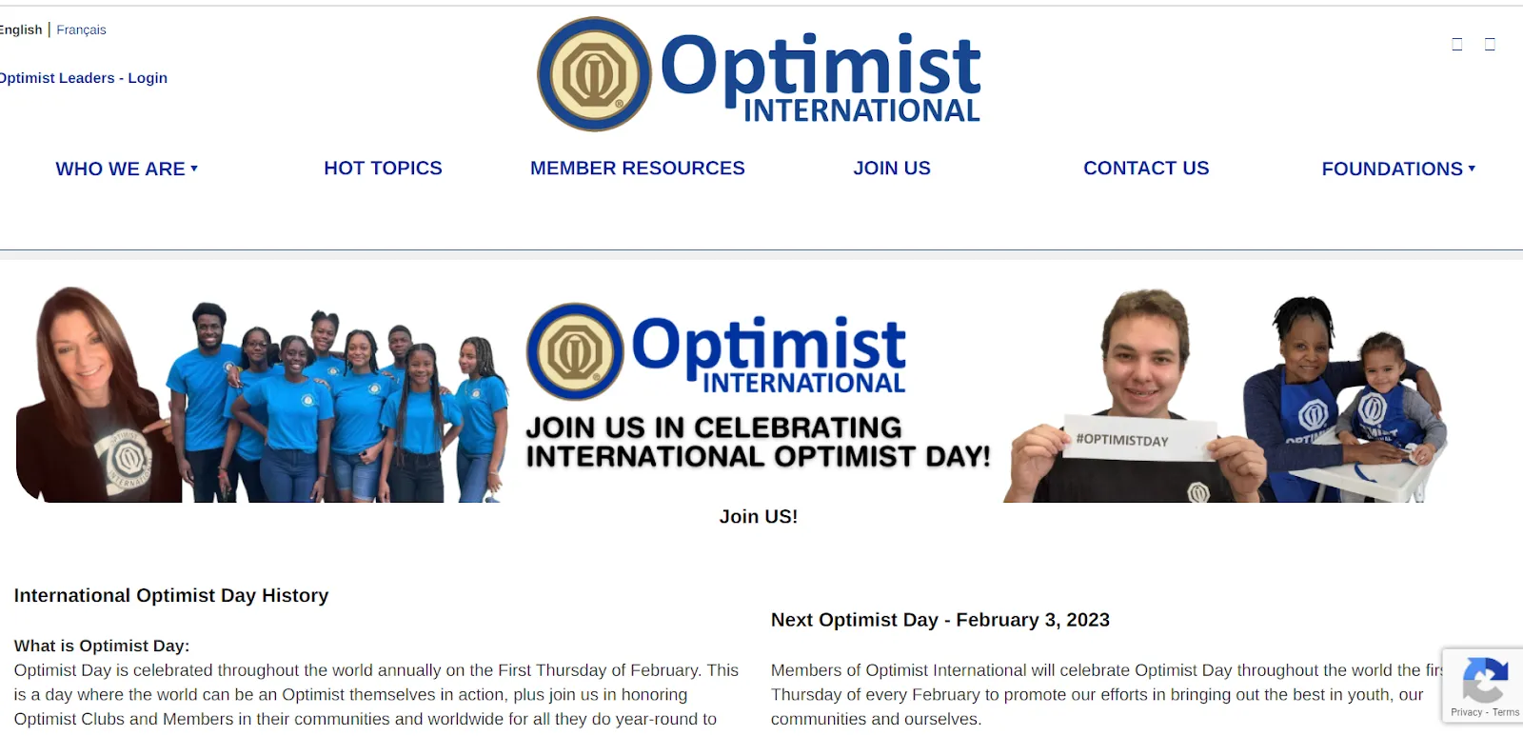Click the Next Optimist Day - February 3, 2023 heading
This screenshot has height=736, width=1523.
(940, 620)
